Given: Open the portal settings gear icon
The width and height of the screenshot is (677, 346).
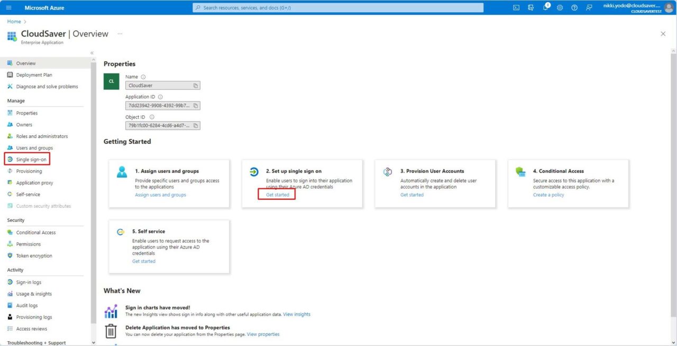Looking at the screenshot, I should pos(560,7).
